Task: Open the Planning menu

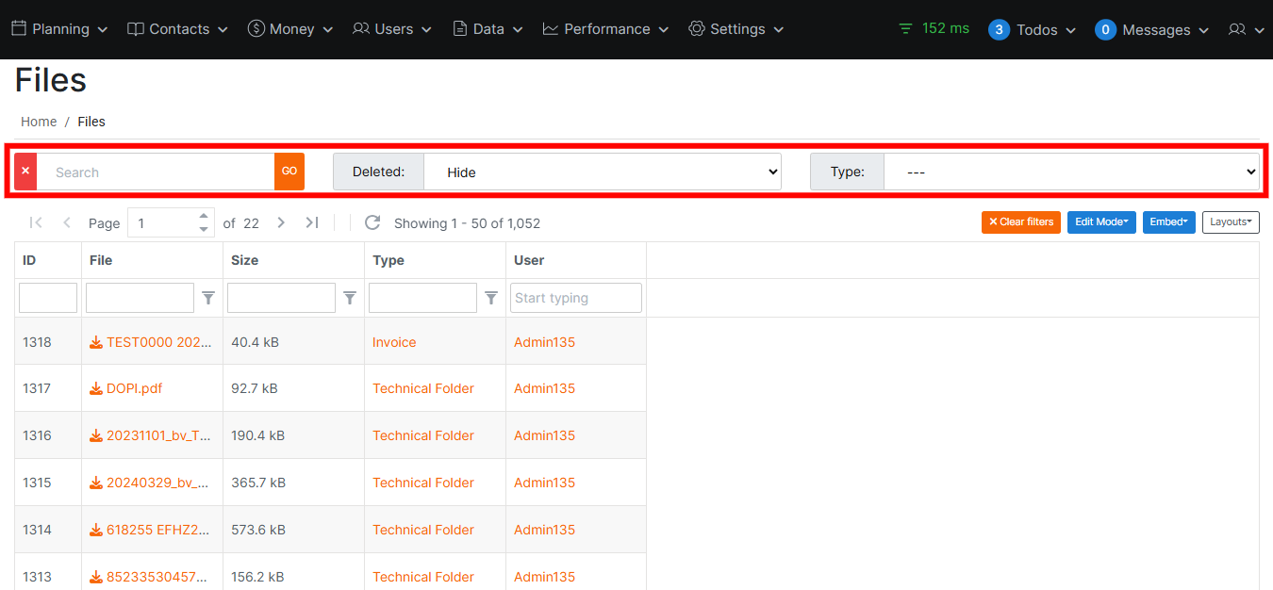Action: tap(59, 29)
